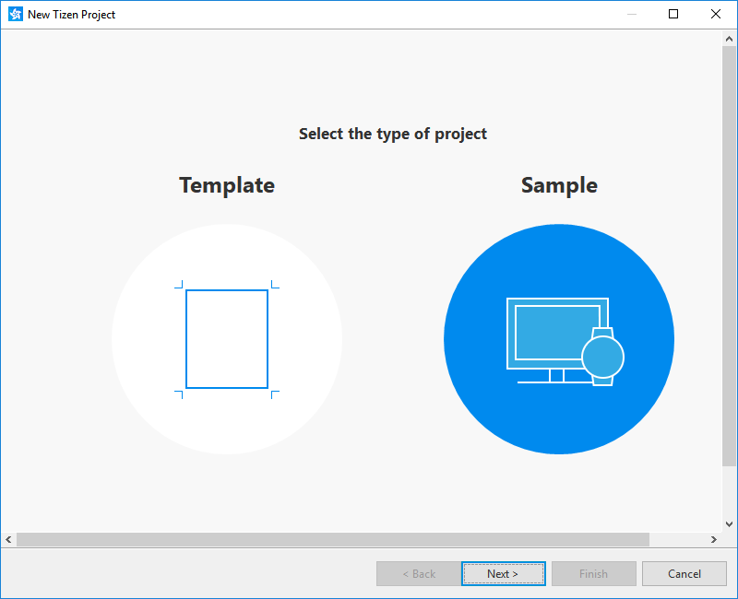The image size is (738, 599).
Task: Click the rectangle outline inside the Template circle
Action: pos(226,338)
